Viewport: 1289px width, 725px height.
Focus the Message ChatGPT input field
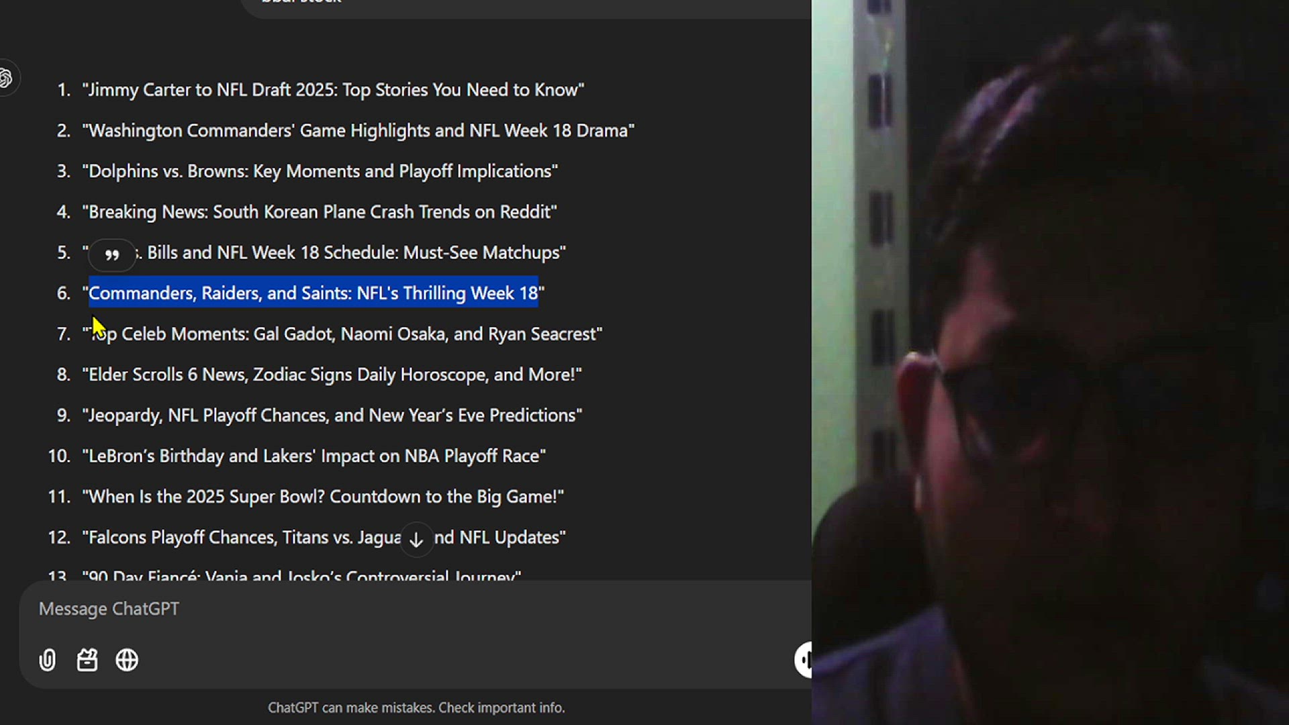coord(416,609)
